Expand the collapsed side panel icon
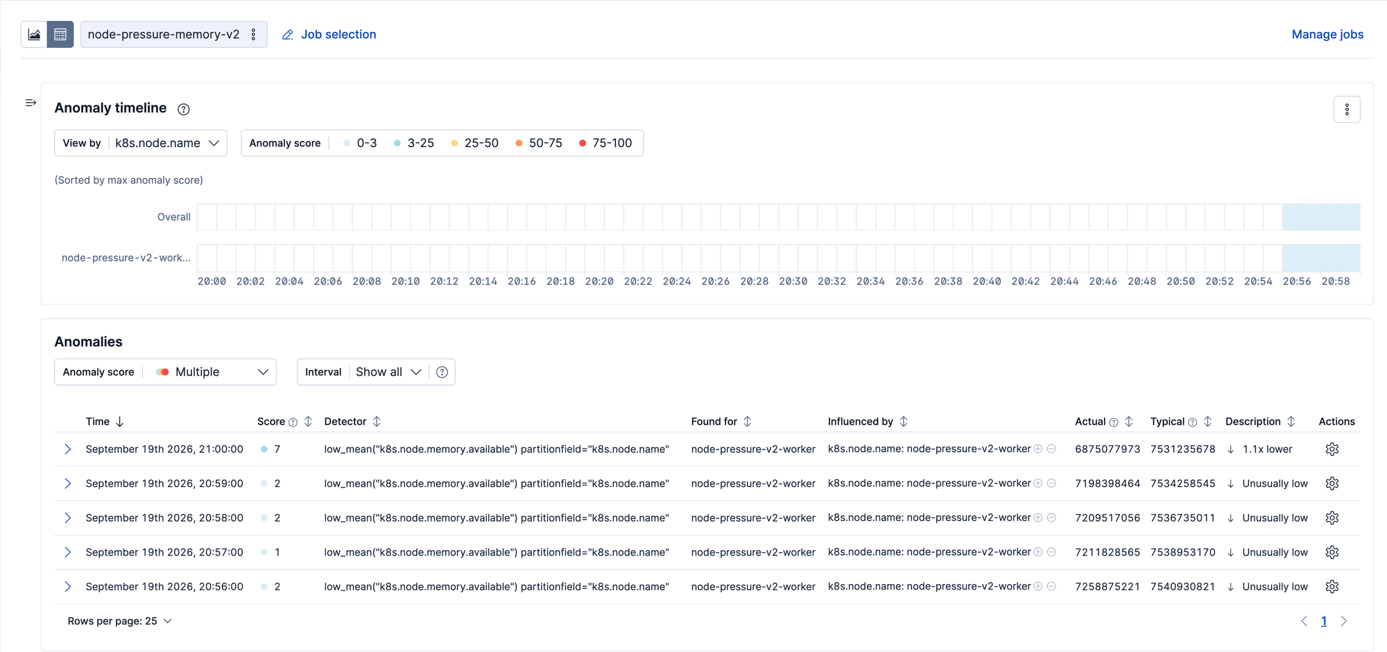1387x652 pixels. pyautogui.click(x=31, y=103)
